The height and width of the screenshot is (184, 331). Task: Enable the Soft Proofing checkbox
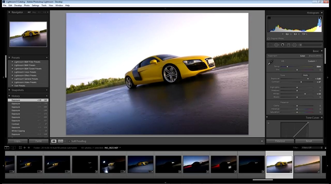(x=69, y=141)
